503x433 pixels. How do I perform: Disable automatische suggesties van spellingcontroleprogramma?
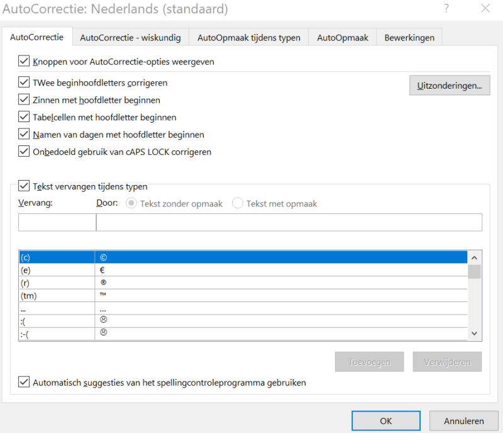tap(25, 382)
